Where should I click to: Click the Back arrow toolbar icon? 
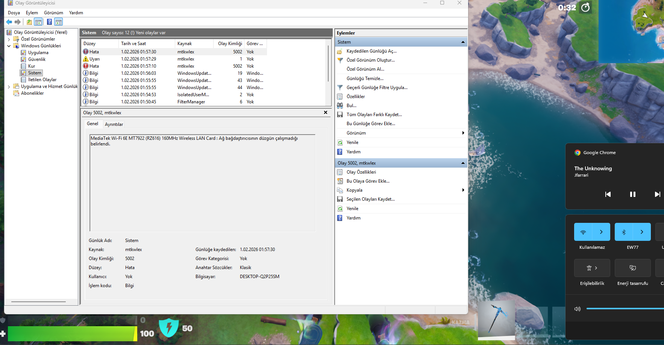[x=9, y=22]
